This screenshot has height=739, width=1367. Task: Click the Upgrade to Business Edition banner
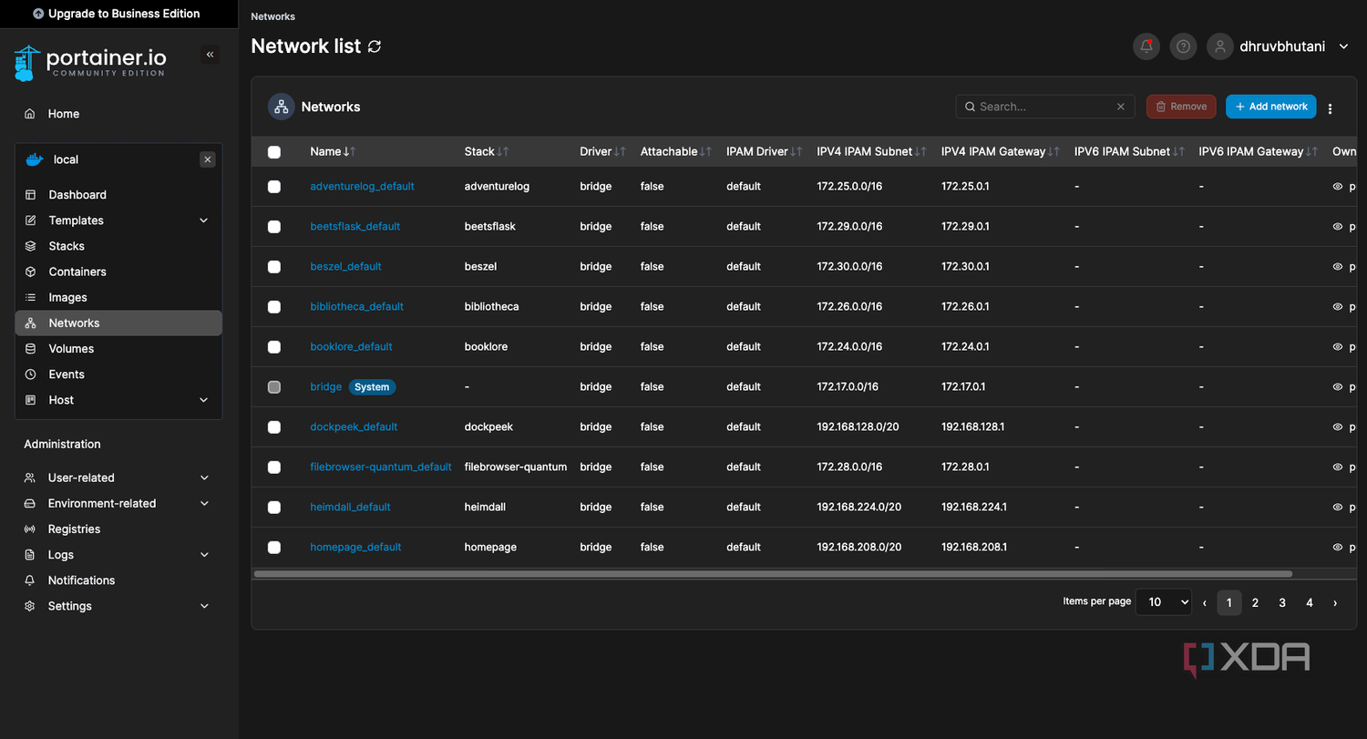point(117,14)
